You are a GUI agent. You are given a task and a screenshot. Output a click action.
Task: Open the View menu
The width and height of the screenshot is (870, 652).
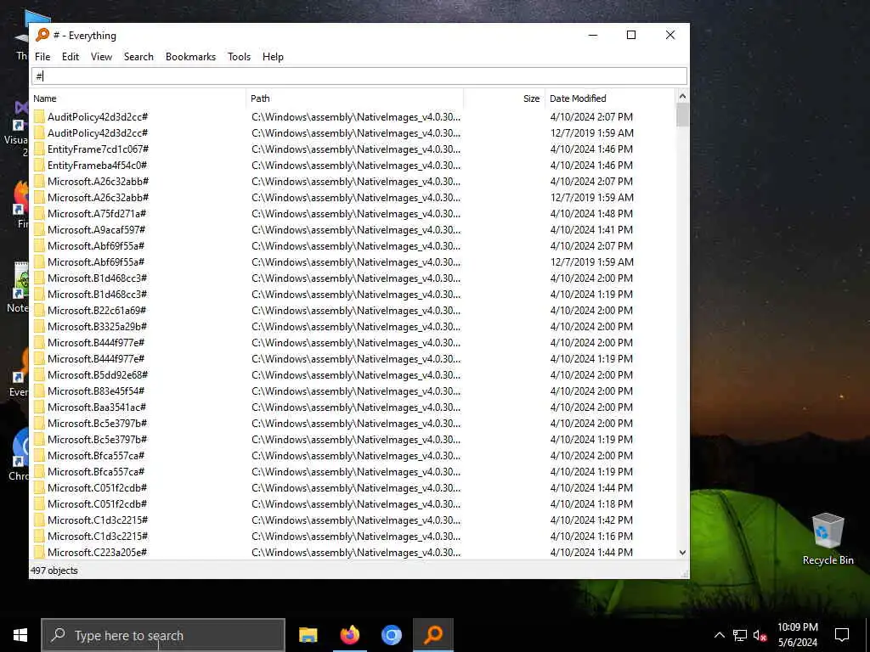tap(102, 57)
